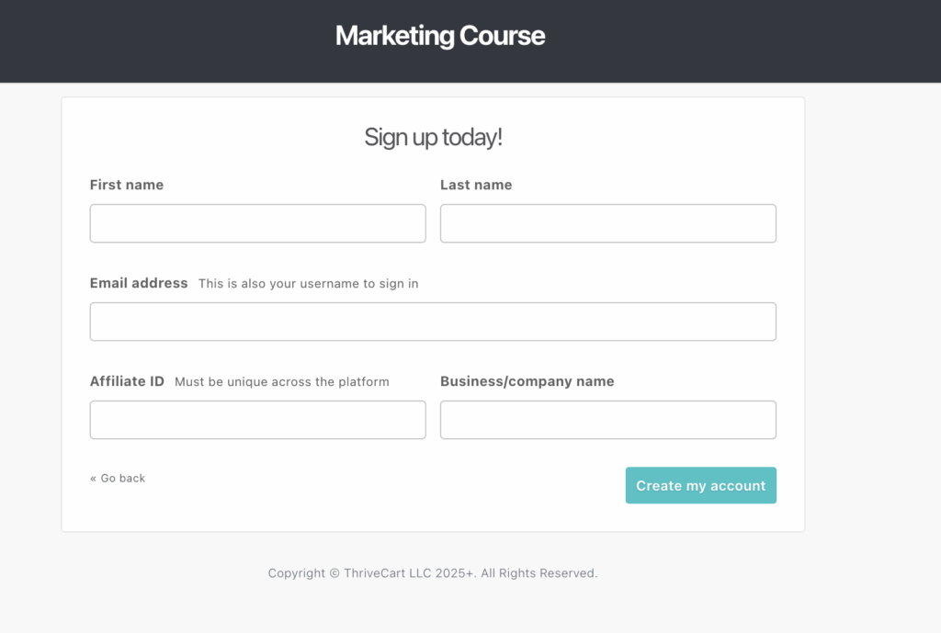Follow the « Go back link
The width and height of the screenshot is (941, 633).
click(118, 478)
